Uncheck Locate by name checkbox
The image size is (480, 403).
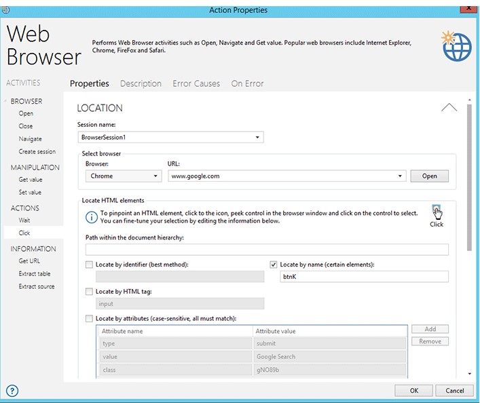(x=274, y=265)
